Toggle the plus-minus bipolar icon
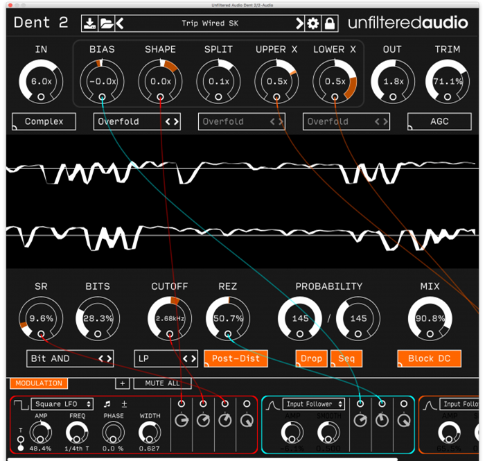This screenshot has width=485, height=461. pyautogui.click(x=124, y=404)
